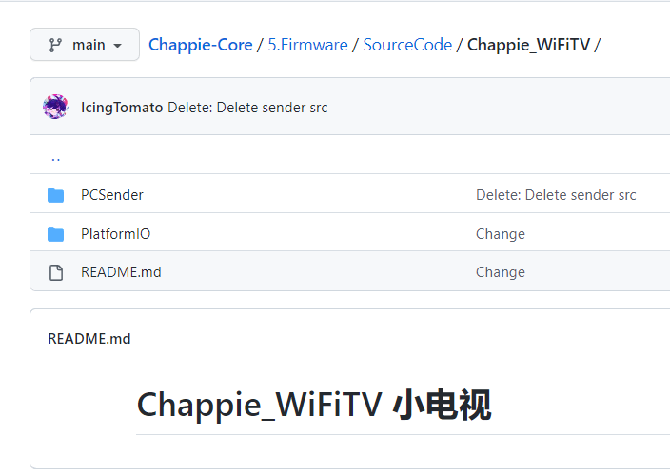The height and width of the screenshot is (476, 670).
Task: Click the README heading Chappie_WiFiTV 小电视
Action: 314,405
